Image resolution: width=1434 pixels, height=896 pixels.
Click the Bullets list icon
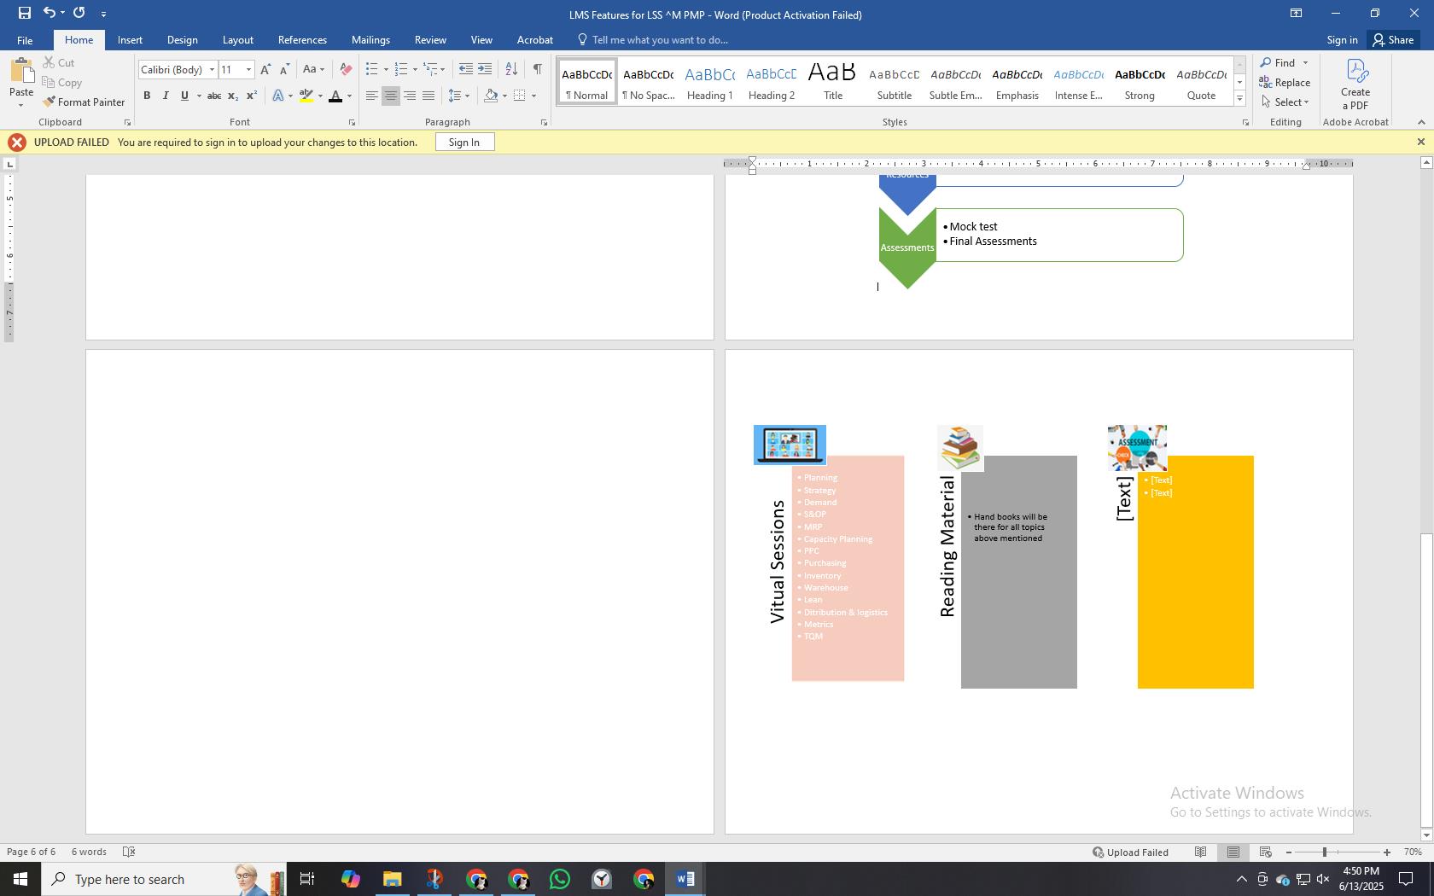coord(371,69)
